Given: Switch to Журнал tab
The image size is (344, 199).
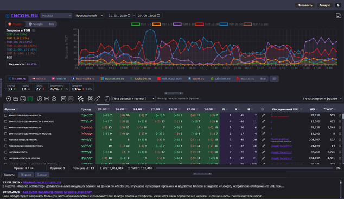Looking at the screenshot, I should pyautogui.click(x=26, y=175).
